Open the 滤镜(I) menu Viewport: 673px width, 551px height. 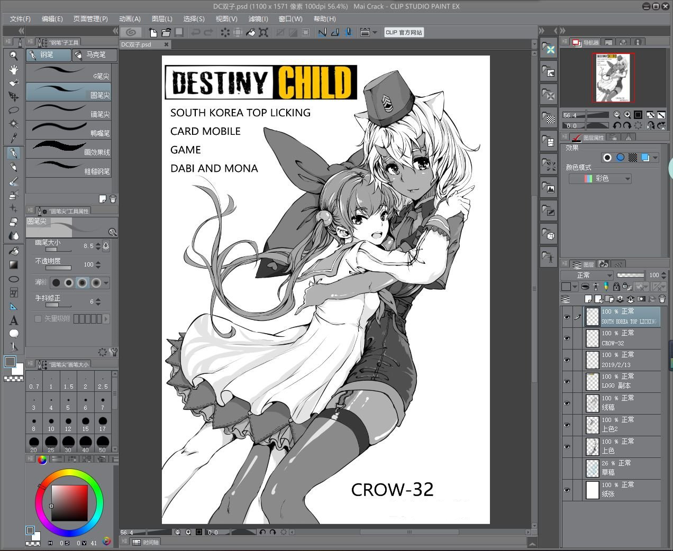(258, 19)
